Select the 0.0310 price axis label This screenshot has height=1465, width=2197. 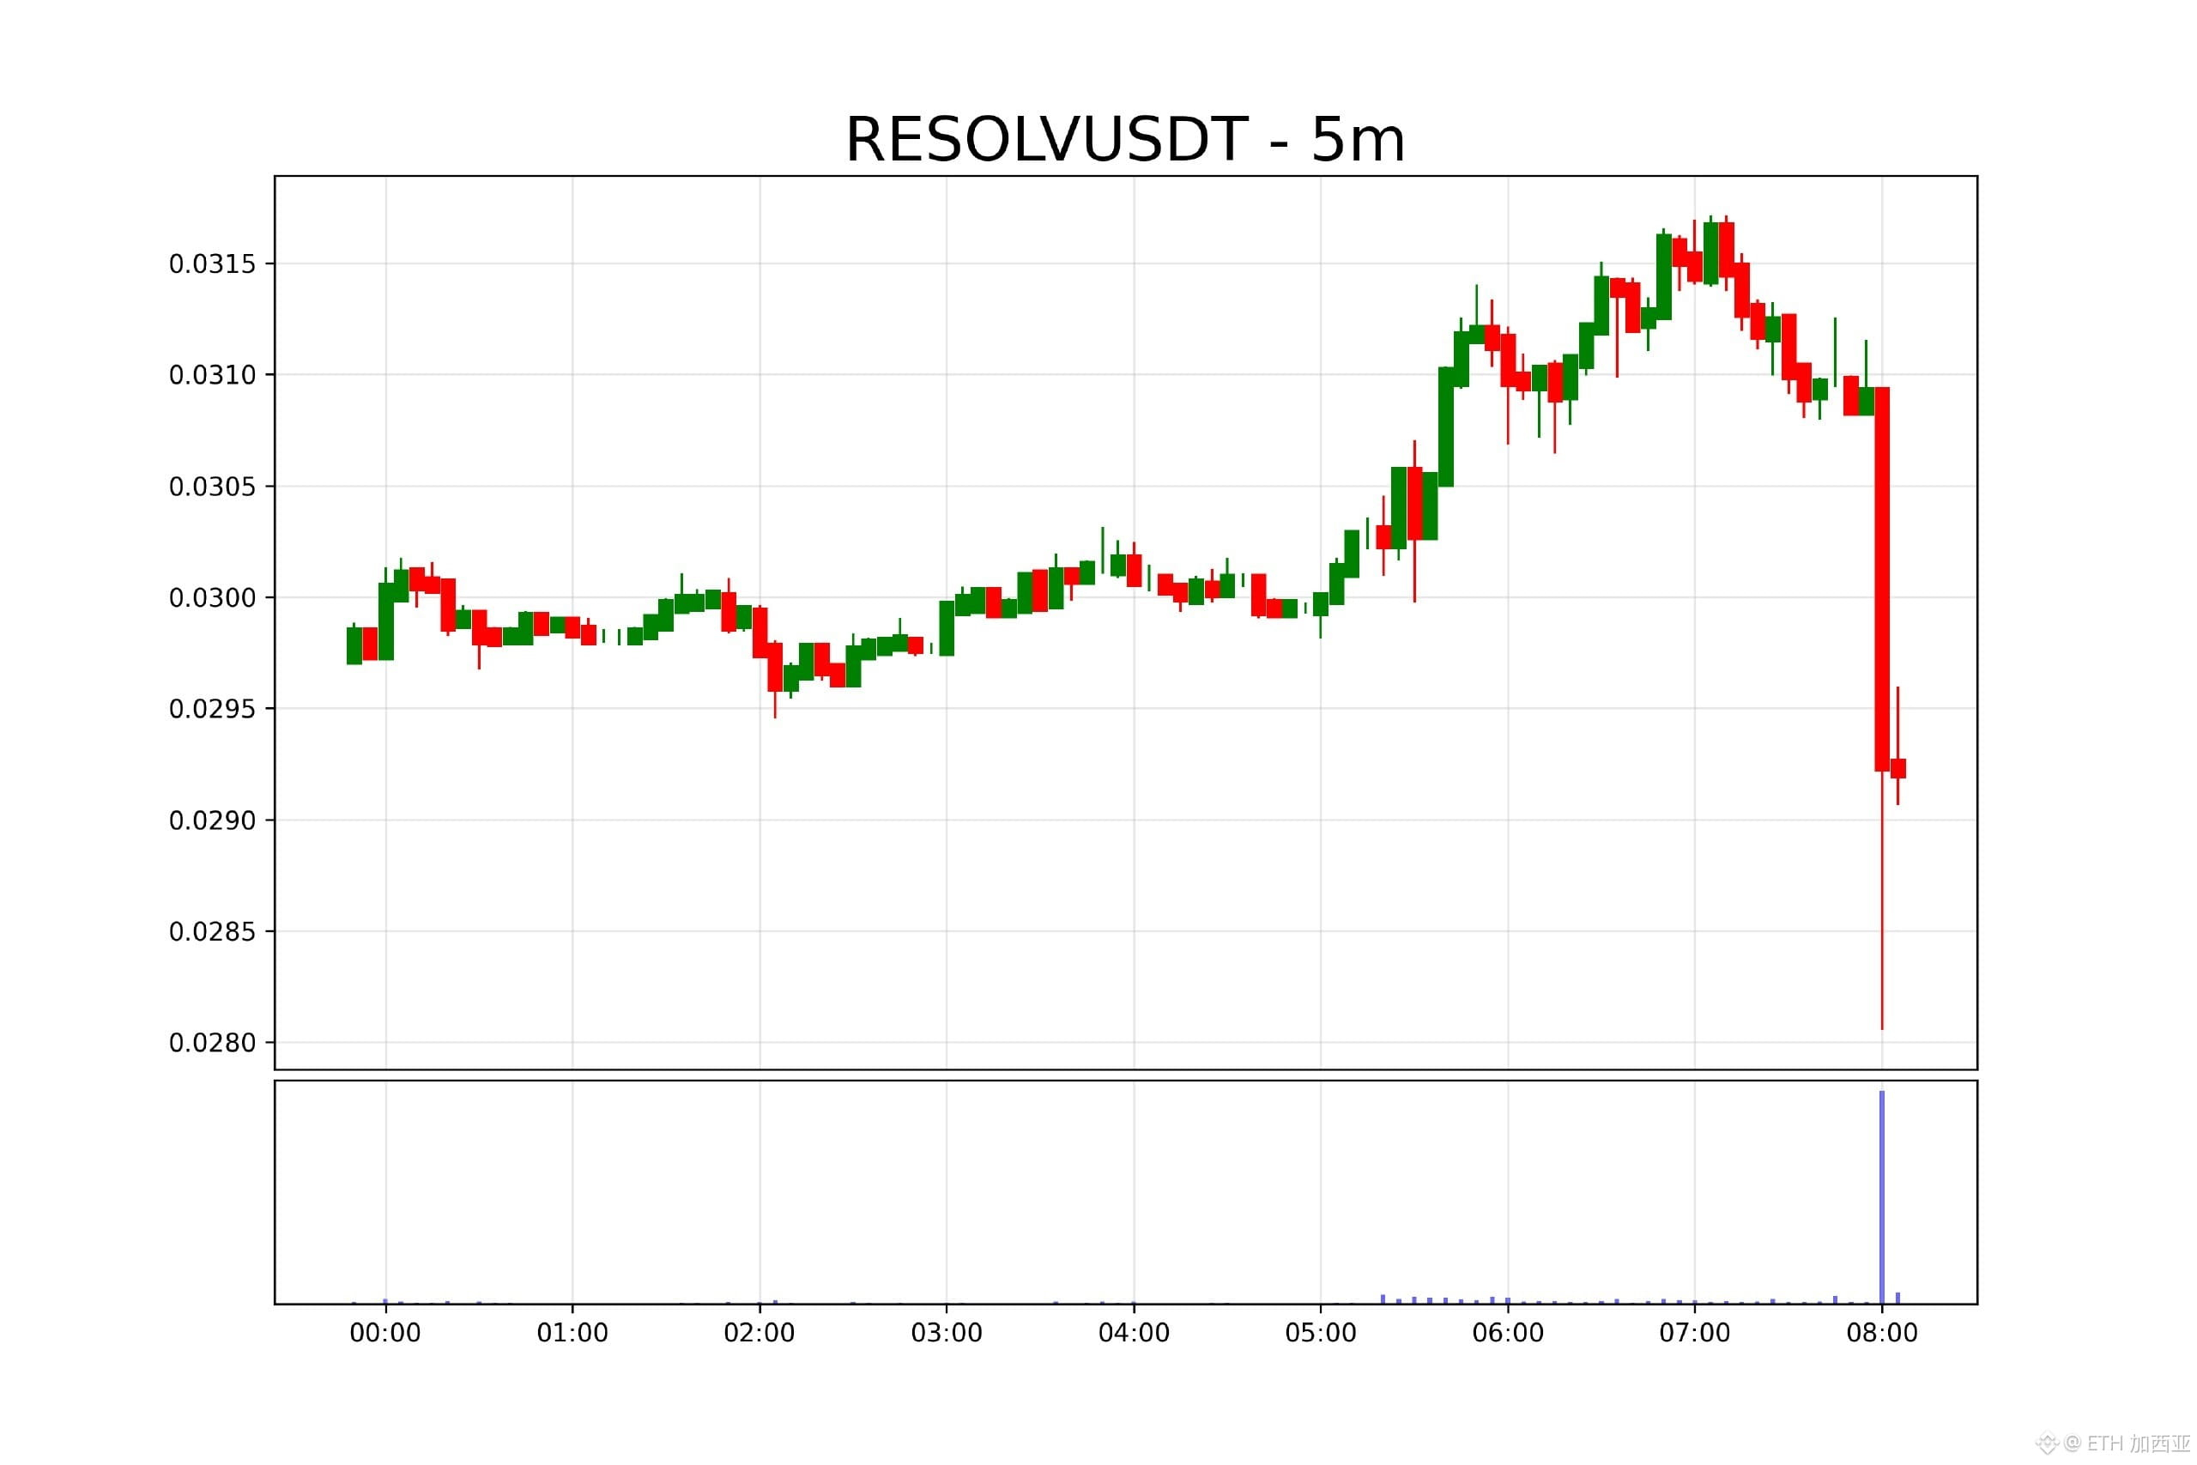coord(212,376)
